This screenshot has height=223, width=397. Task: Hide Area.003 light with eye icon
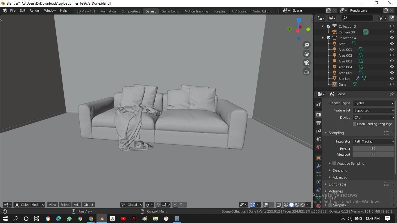coord(392,61)
